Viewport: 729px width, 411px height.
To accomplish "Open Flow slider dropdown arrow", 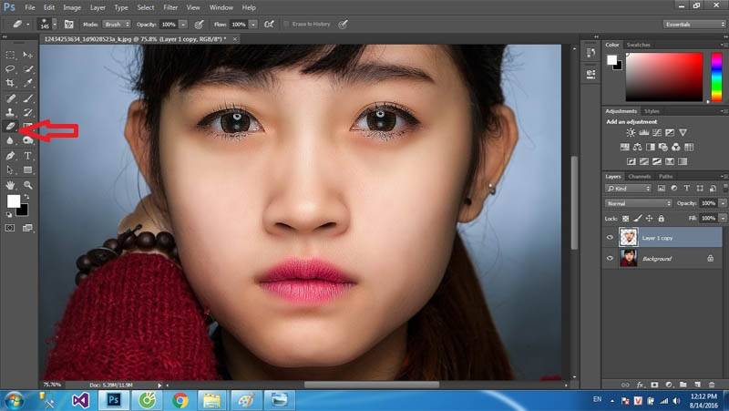I will tap(253, 25).
